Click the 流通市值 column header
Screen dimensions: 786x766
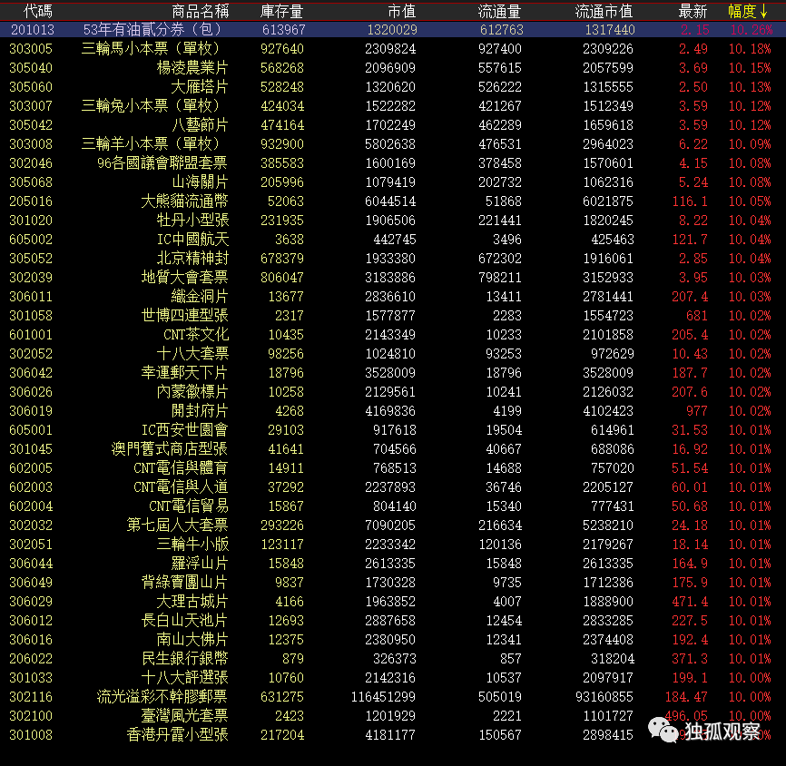coord(604,11)
